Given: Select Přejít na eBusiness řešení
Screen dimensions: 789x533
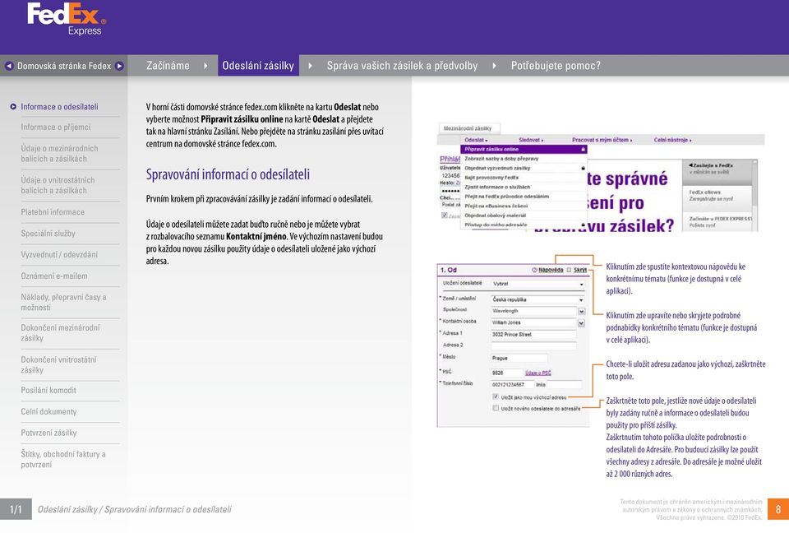Looking at the screenshot, I should (524, 206).
